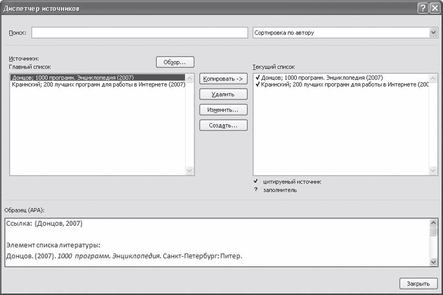The height and width of the screenshot is (295, 443).
Task: Click the Help question mark icon
Action: click(423, 8)
